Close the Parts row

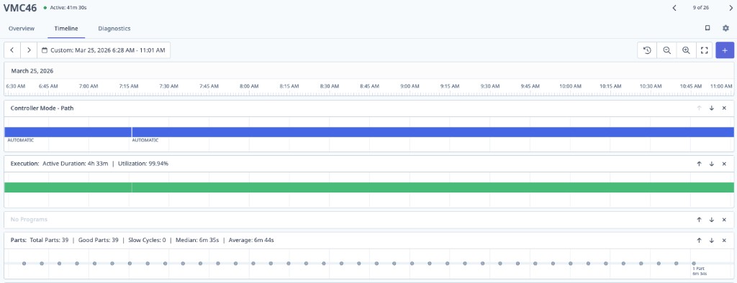(x=724, y=240)
